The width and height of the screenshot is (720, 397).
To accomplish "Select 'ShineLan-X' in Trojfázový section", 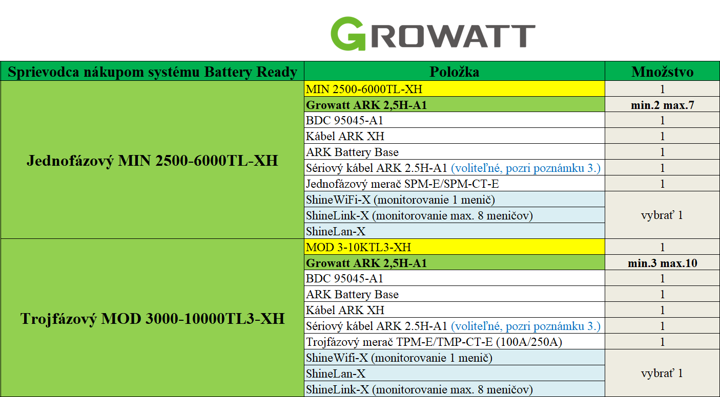I will click(x=455, y=373).
